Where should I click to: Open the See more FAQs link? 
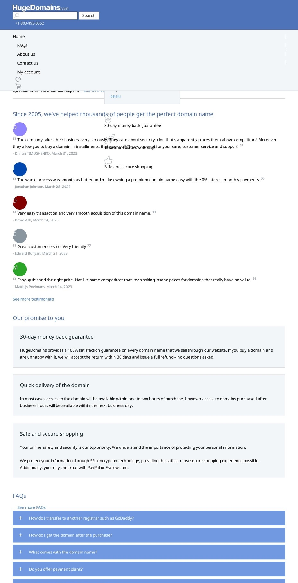[31, 507]
